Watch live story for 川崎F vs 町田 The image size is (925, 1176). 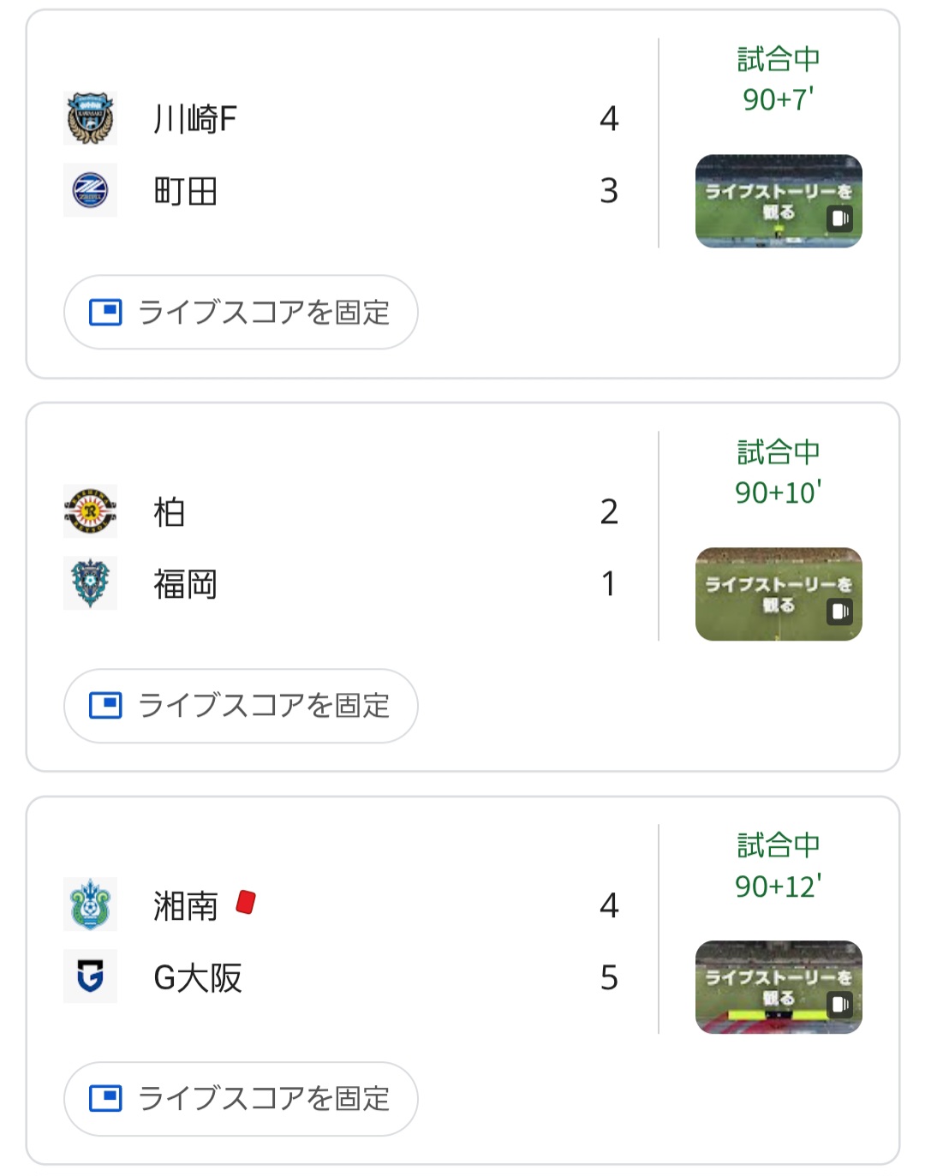point(779,201)
